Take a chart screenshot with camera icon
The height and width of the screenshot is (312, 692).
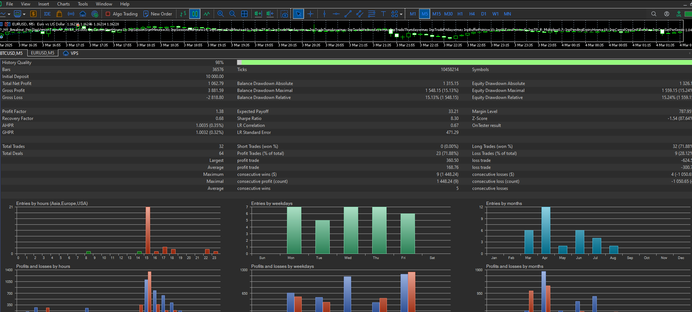[284, 14]
